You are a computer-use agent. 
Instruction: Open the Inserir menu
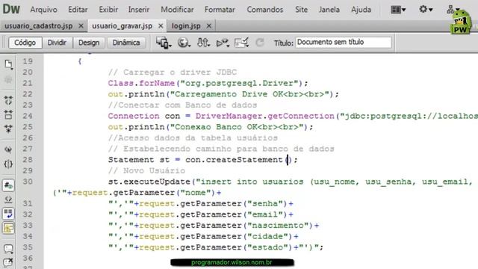(x=139, y=10)
